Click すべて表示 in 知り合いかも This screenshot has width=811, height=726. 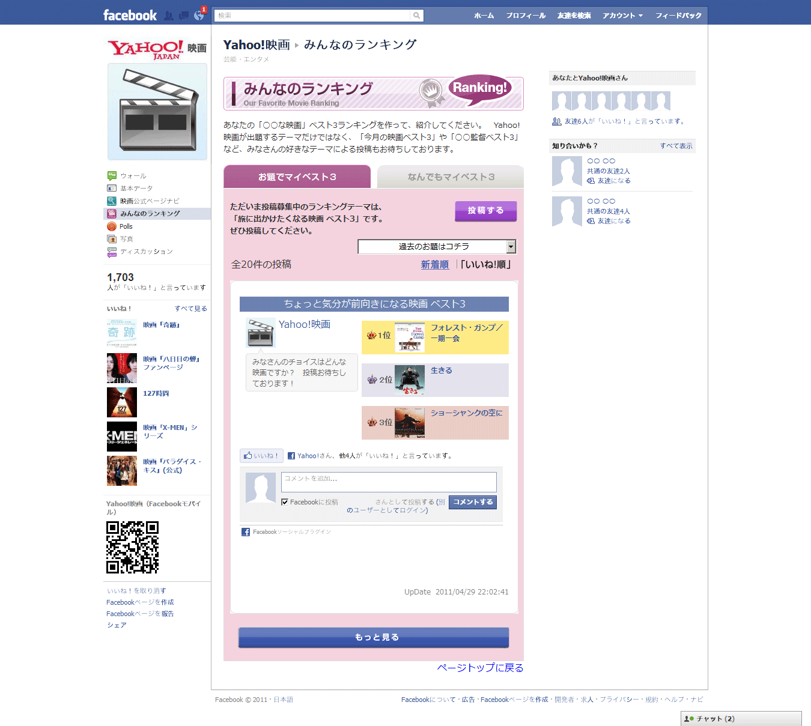676,146
